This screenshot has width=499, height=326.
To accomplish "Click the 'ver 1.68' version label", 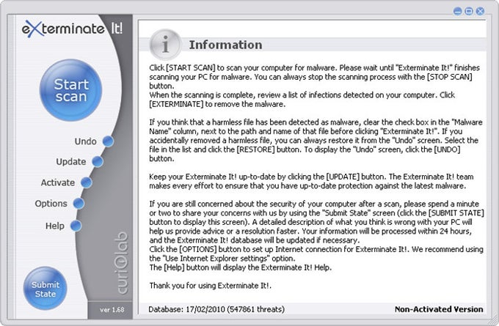I will [x=112, y=309].
